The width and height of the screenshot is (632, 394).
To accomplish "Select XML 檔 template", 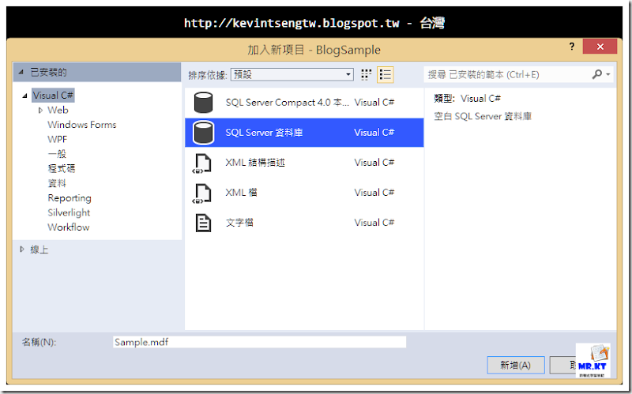I will (304, 193).
